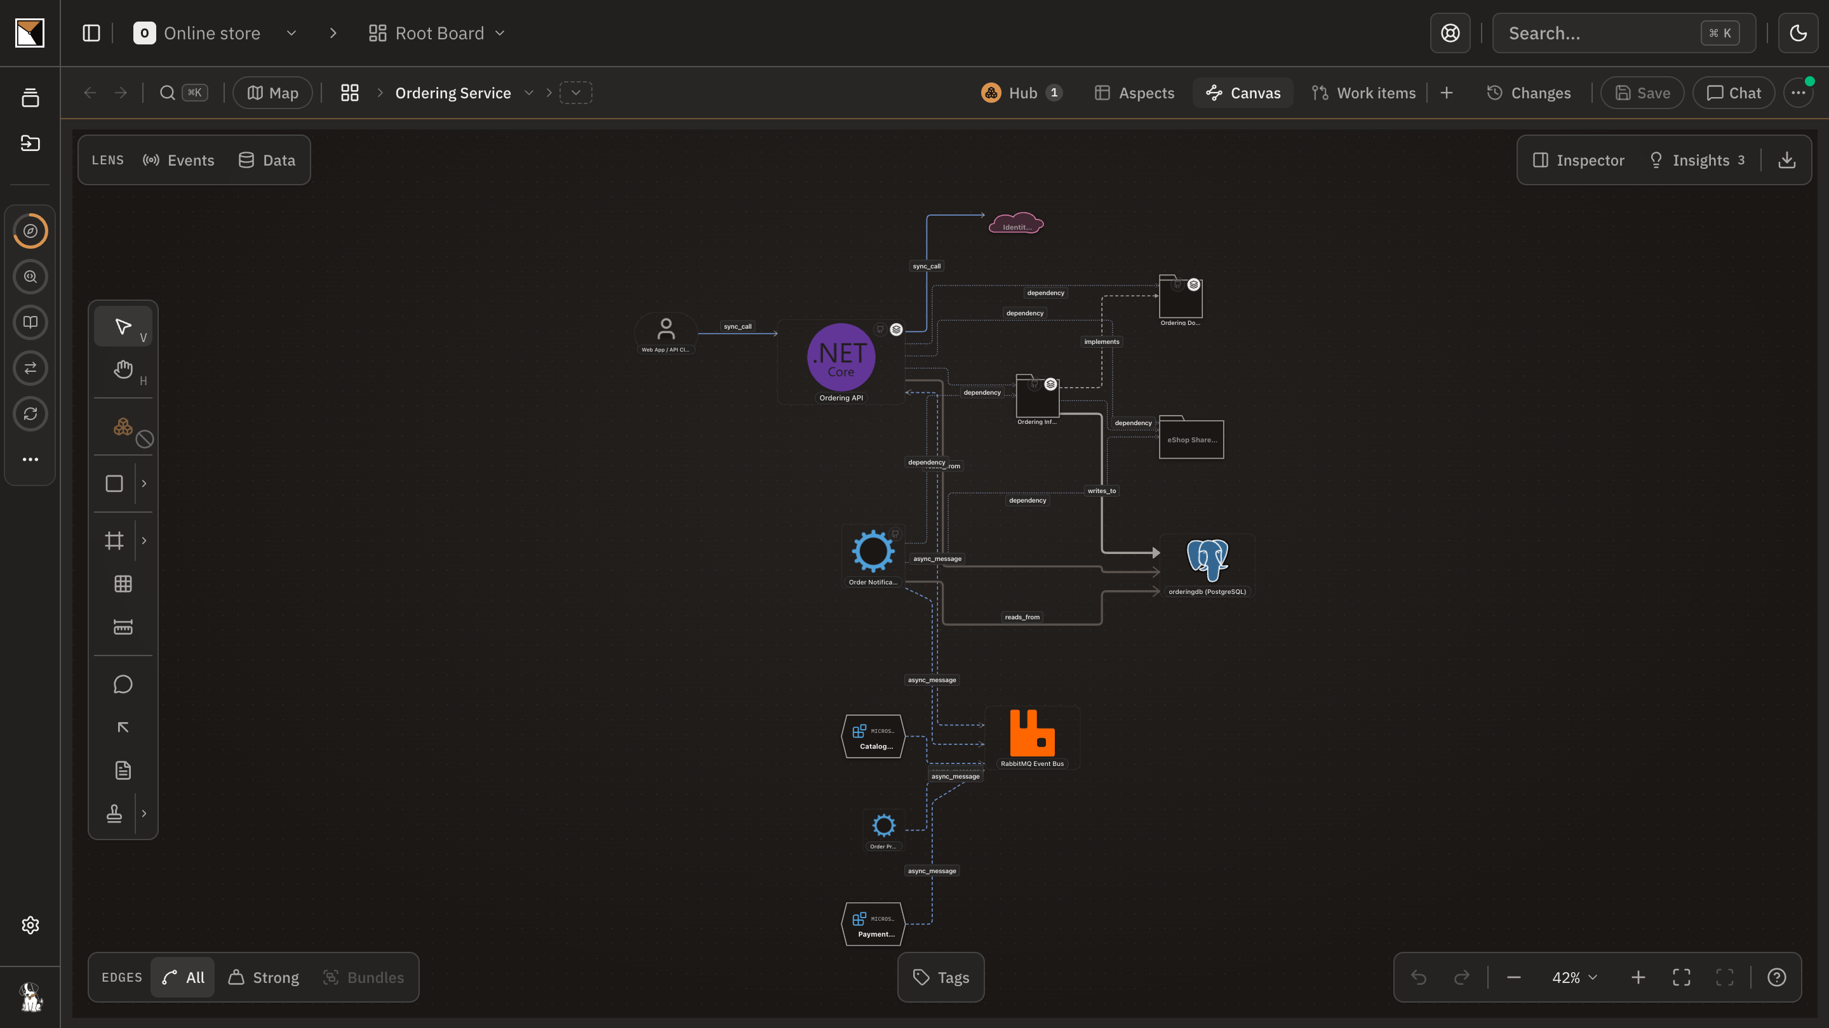Select Bundles edges filter
Image resolution: width=1829 pixels, height=1028 pixels.
pos(363,978)
